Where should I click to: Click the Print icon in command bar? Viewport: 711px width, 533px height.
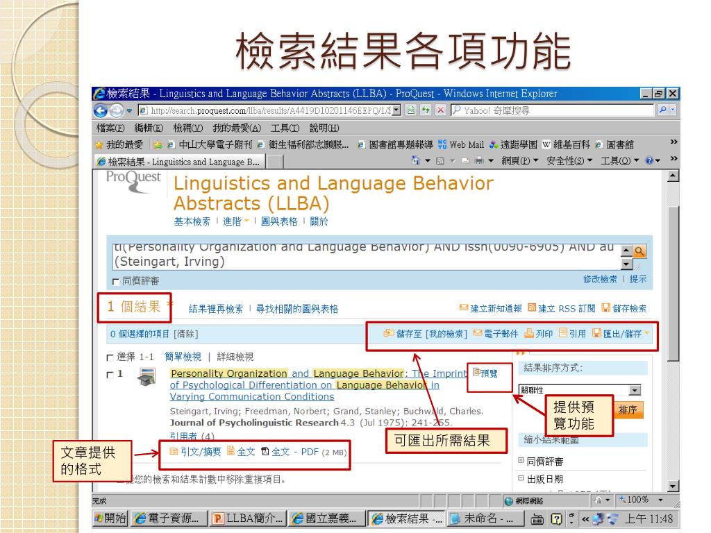pyautogui.click(x=479, y=161)
